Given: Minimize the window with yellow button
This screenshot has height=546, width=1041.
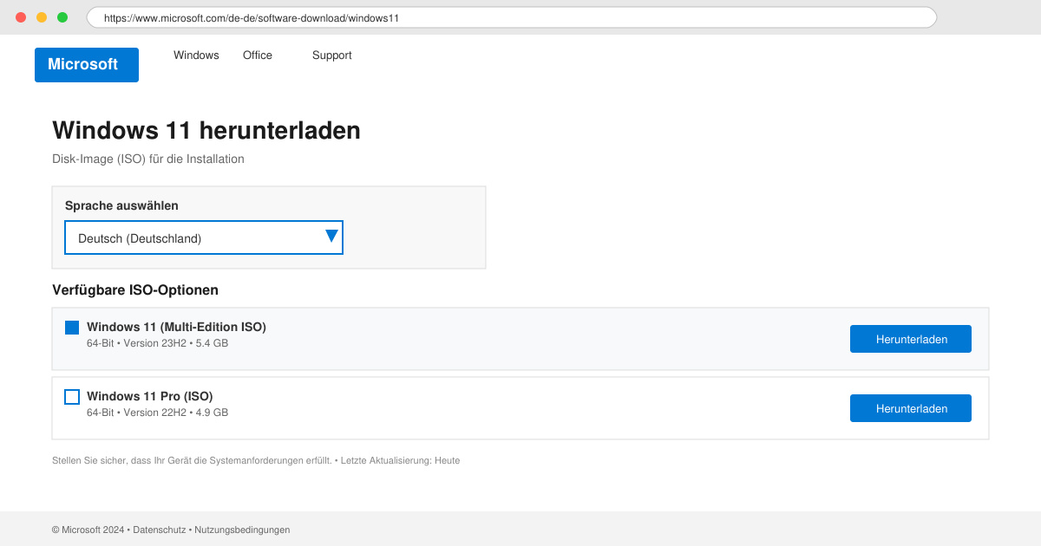Looking at the screenshot, I should [x=42, y=17].
